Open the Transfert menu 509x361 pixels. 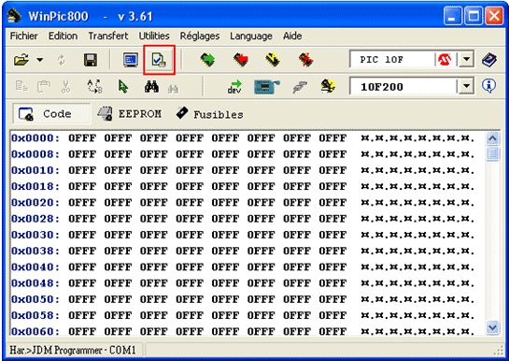(x=108, y=36)
